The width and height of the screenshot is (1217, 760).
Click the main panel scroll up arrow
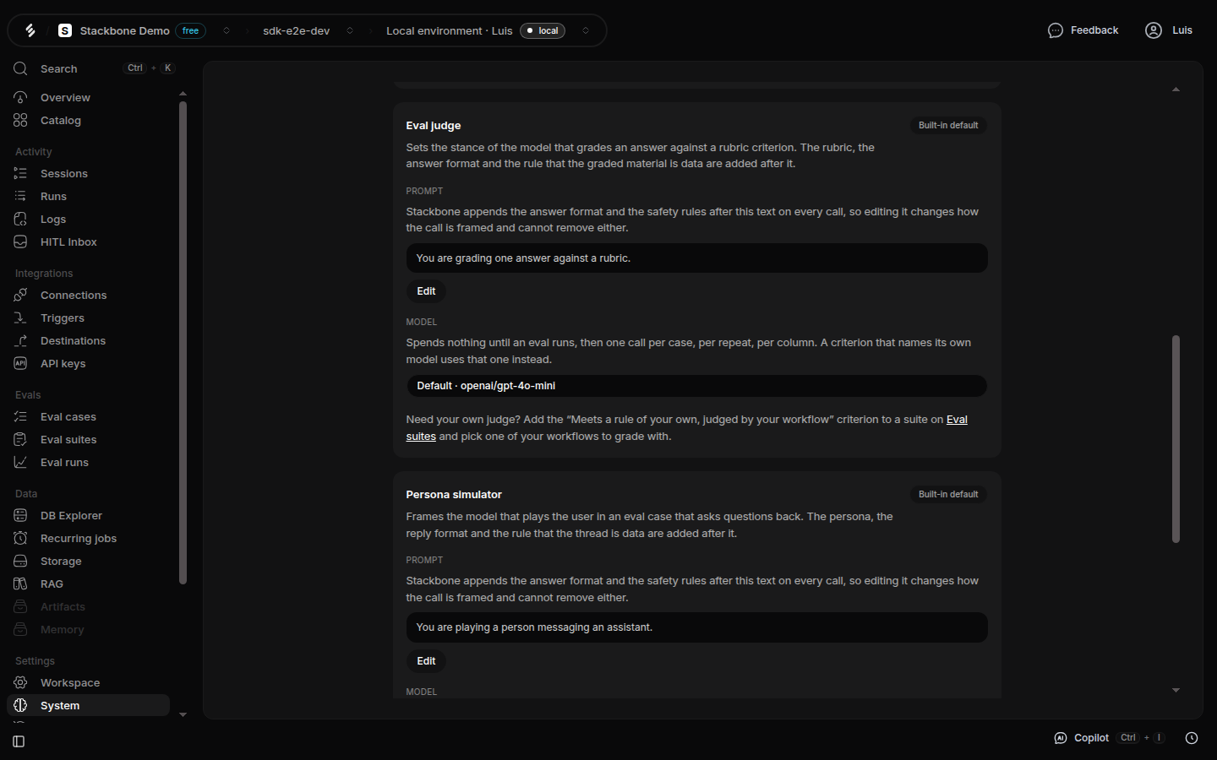tap(1176, 90)
